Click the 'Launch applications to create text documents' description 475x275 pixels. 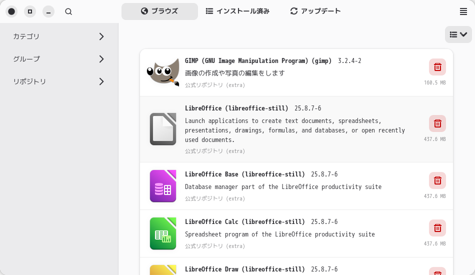[295, 130]
